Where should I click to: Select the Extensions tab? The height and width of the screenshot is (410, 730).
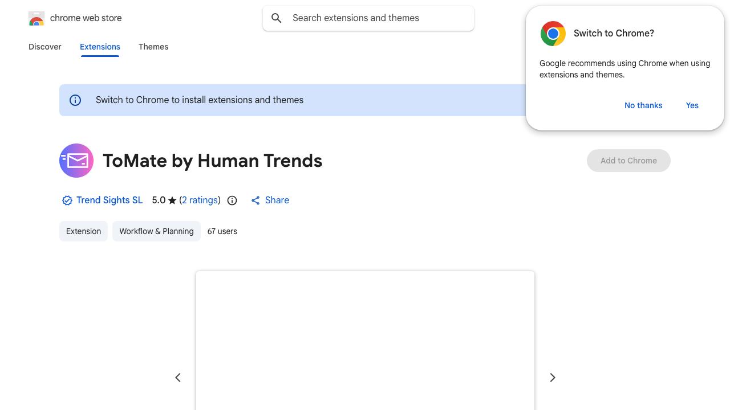(100, 47)
